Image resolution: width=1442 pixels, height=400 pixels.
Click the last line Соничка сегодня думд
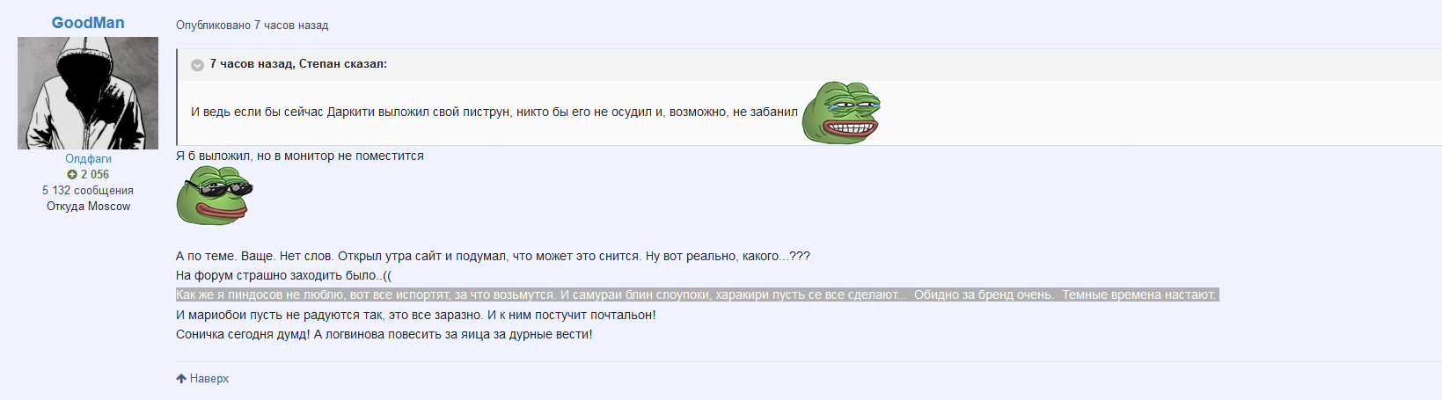(x=384, y=335)
